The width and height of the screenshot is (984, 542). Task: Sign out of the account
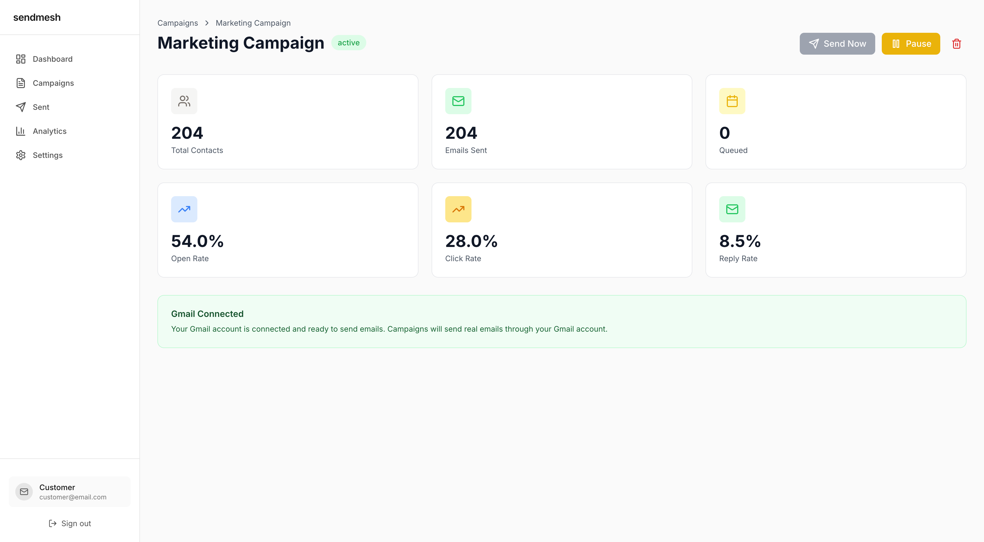click(x=70, y=523)
